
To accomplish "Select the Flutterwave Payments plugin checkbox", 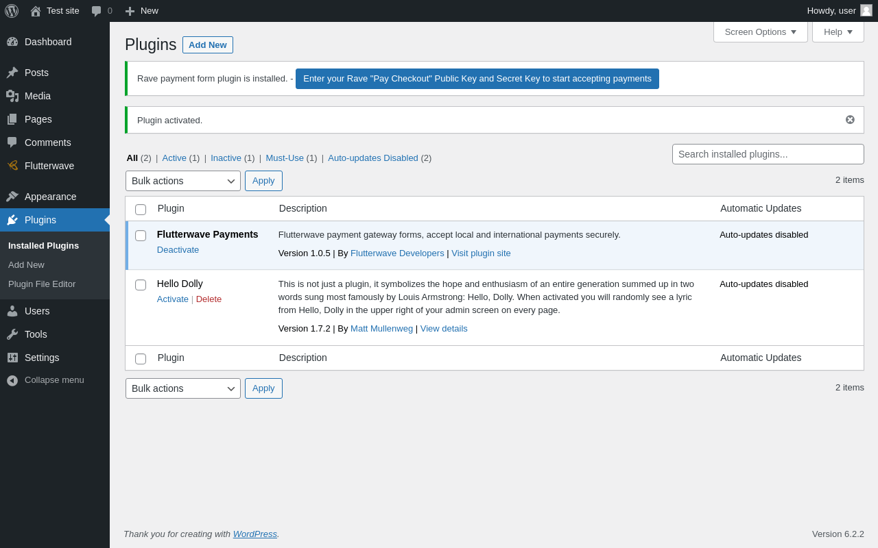I will [x=141, y=236].
